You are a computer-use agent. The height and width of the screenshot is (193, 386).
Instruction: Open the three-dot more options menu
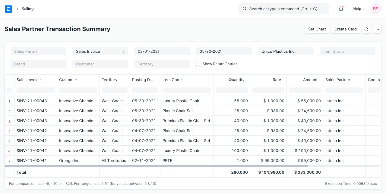377,29
